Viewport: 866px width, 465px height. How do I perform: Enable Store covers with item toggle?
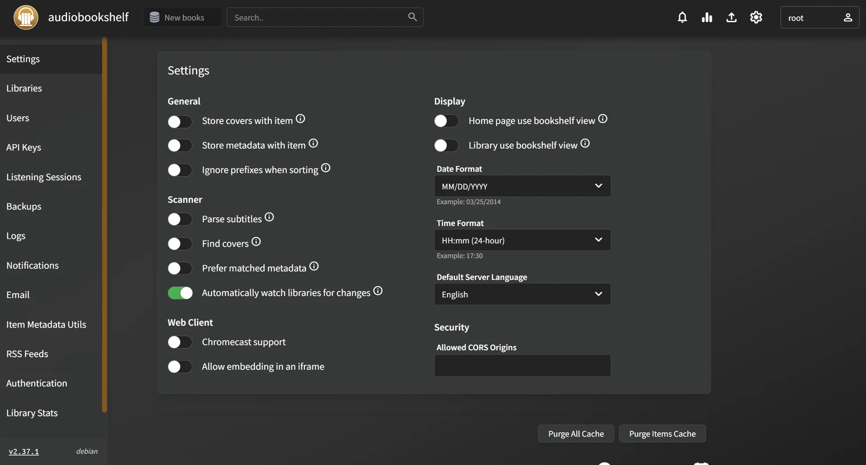point(180,121)
